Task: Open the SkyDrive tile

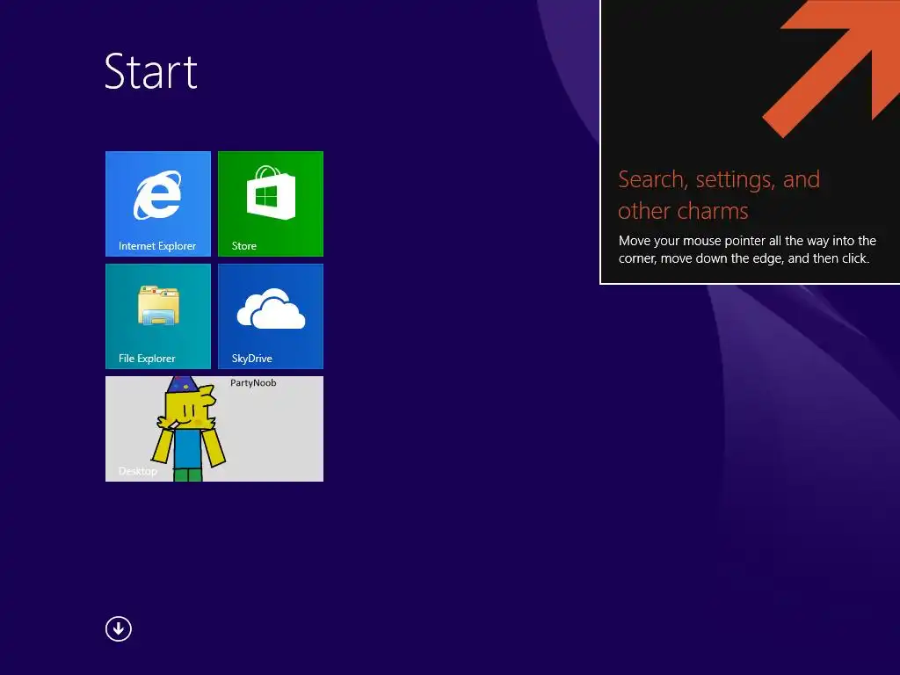Action: coord(271,316)
